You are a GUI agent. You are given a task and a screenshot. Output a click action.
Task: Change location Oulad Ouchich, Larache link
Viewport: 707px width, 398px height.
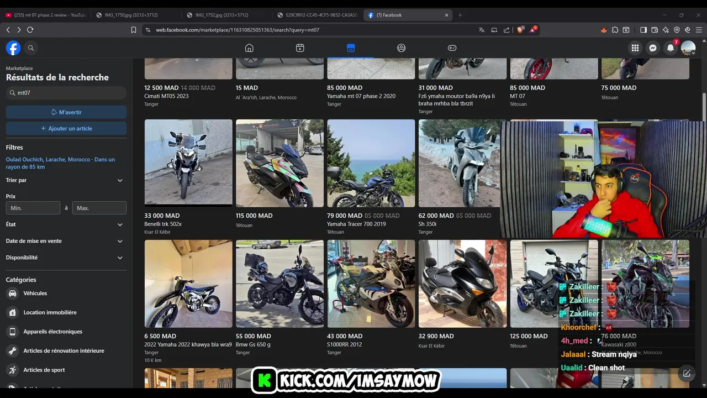pyautogui.click(x=61, y=163)
